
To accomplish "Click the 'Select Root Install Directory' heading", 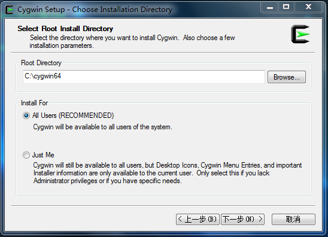I will [65, 29].
